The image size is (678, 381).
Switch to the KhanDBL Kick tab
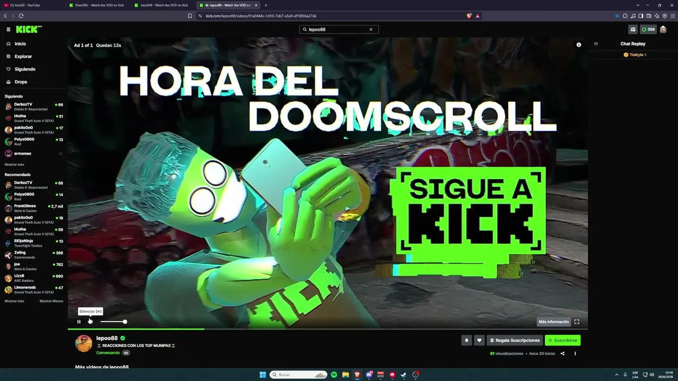click(x=99, y=5)
